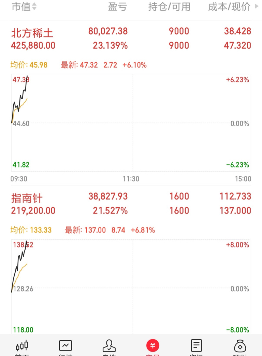
Task: Tap the 北方稀土 intraday price chart
Action: 131,123
